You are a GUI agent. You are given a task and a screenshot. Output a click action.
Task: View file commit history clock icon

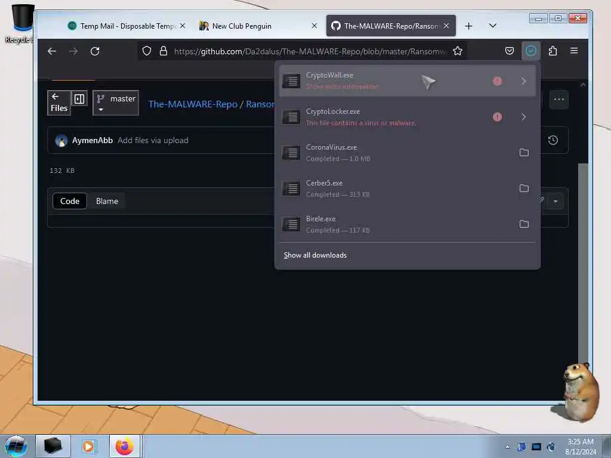coord(553,140)
